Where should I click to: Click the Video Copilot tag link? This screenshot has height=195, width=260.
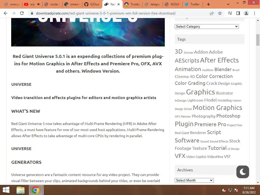point(196,157)
